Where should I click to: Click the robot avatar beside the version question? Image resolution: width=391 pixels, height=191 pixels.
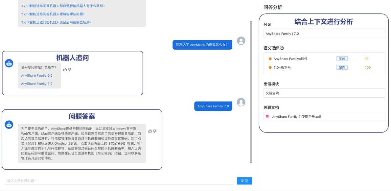click(9, 63)
